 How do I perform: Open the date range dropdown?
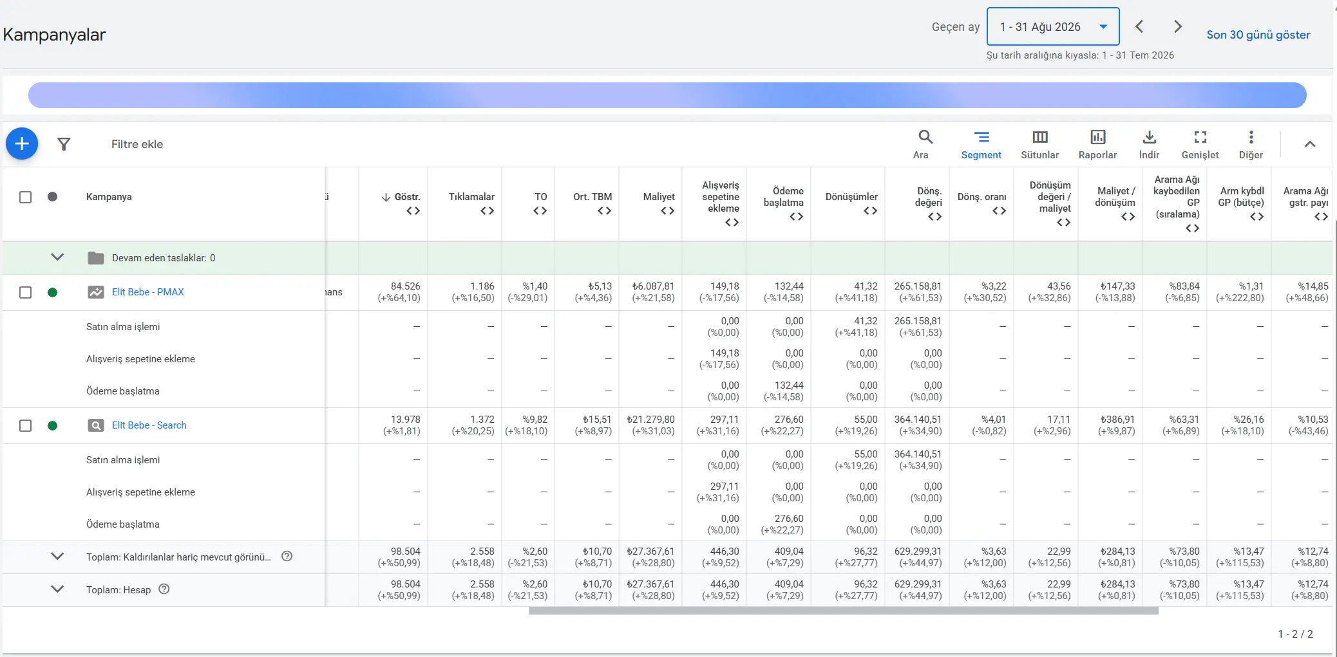point(1053,26)
